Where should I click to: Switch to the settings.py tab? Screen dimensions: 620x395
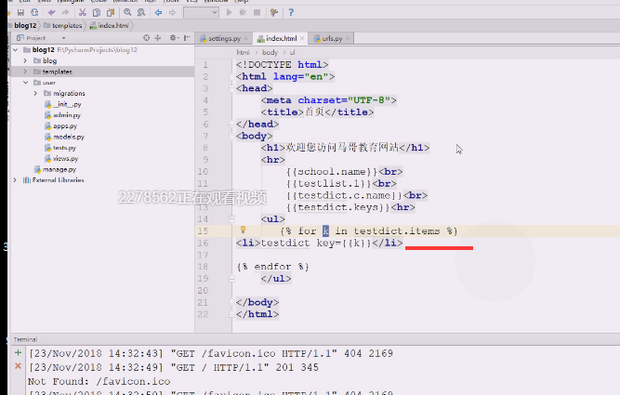[x=224, y=38]
